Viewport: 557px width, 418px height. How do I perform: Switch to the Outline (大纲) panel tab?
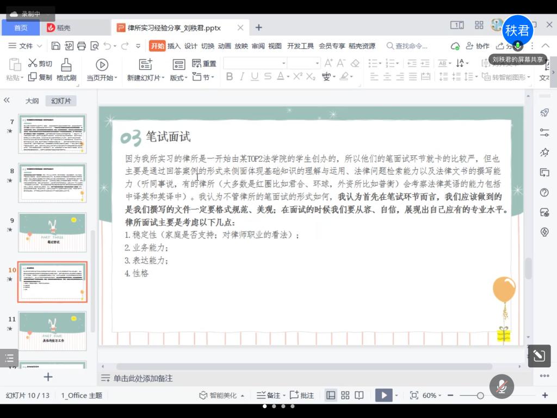click(x=32, y=101)
